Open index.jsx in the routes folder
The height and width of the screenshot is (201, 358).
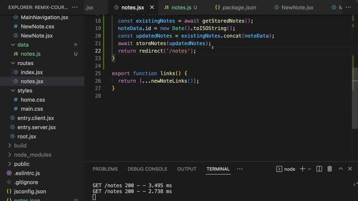tap(32, 72)
